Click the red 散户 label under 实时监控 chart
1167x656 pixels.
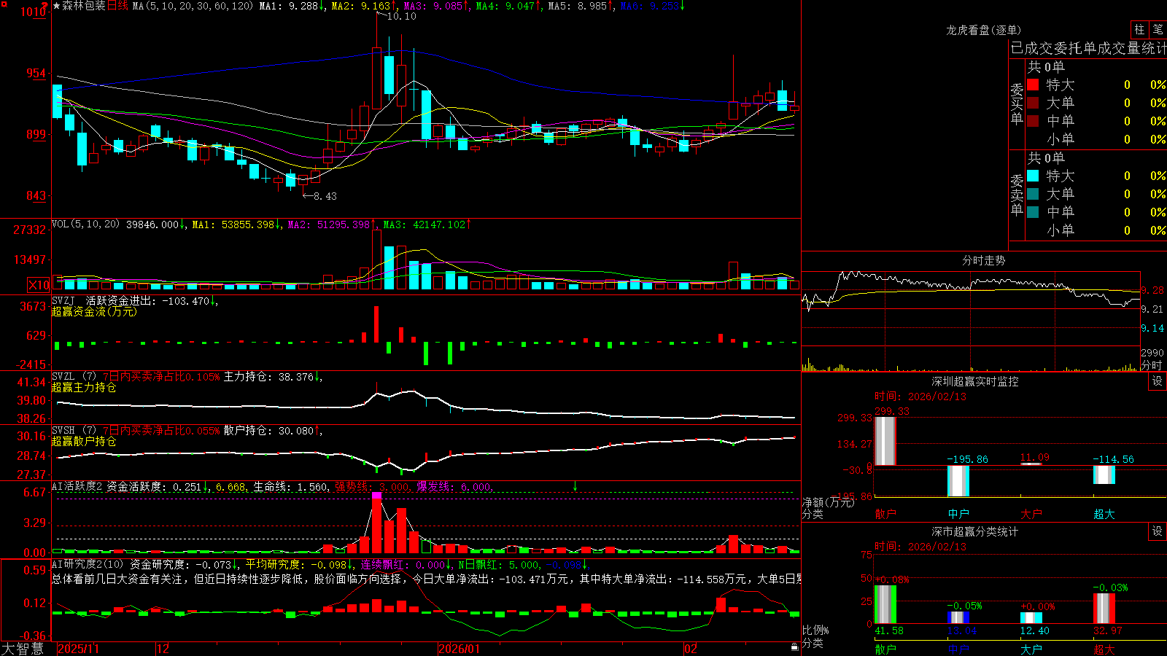coord(885,514)
